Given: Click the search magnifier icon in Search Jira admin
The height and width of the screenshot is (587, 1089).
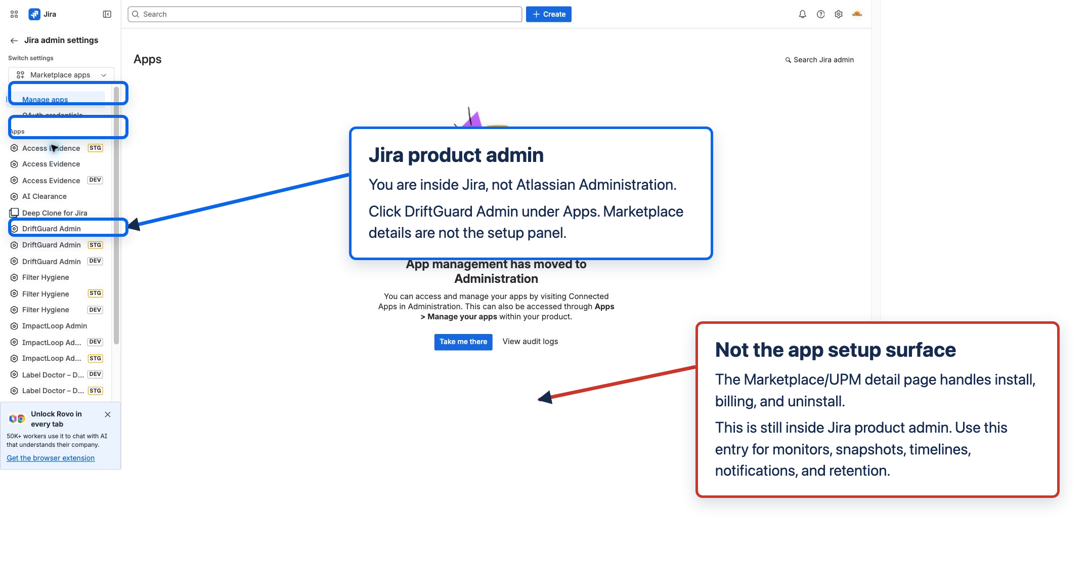Looking at the screenshot, I should [x=788, y=60].
